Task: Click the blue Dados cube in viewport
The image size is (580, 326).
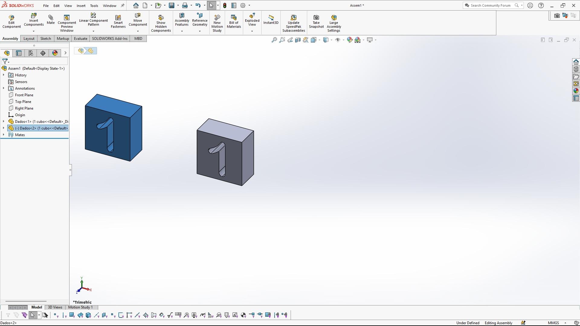Action: point(113,128)
